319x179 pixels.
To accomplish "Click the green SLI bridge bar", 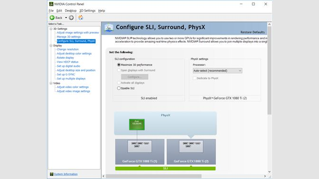I will (x=165, y=169).
